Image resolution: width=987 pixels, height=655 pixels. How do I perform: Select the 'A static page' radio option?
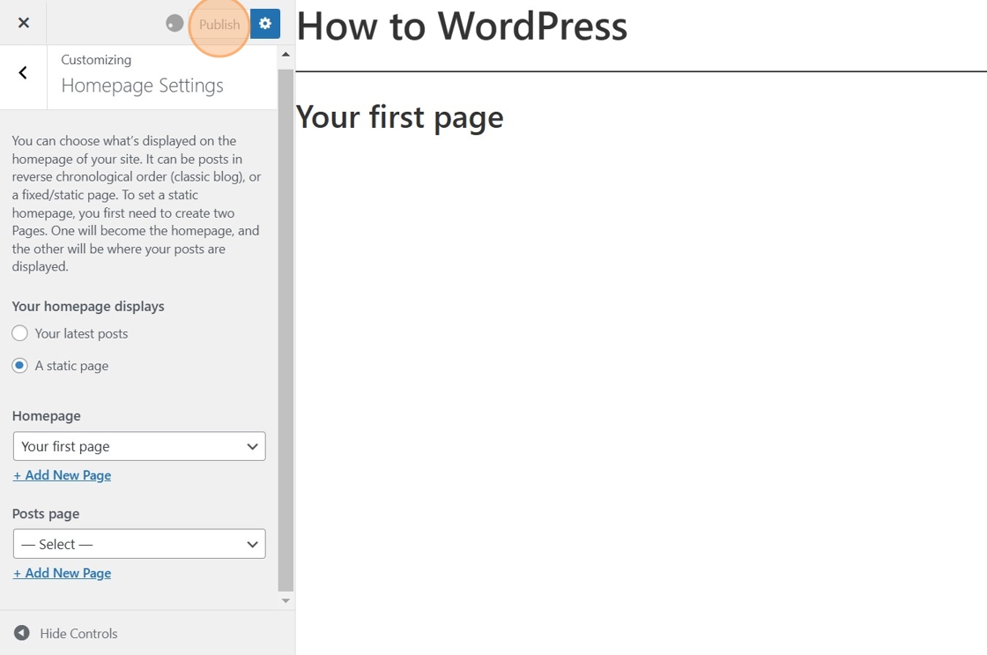pos(19,365)
